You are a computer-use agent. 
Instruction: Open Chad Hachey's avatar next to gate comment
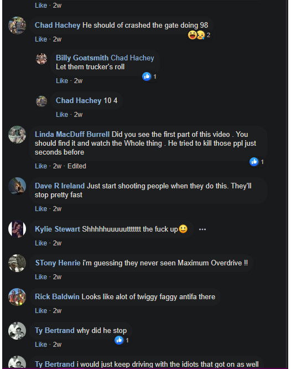17,25
